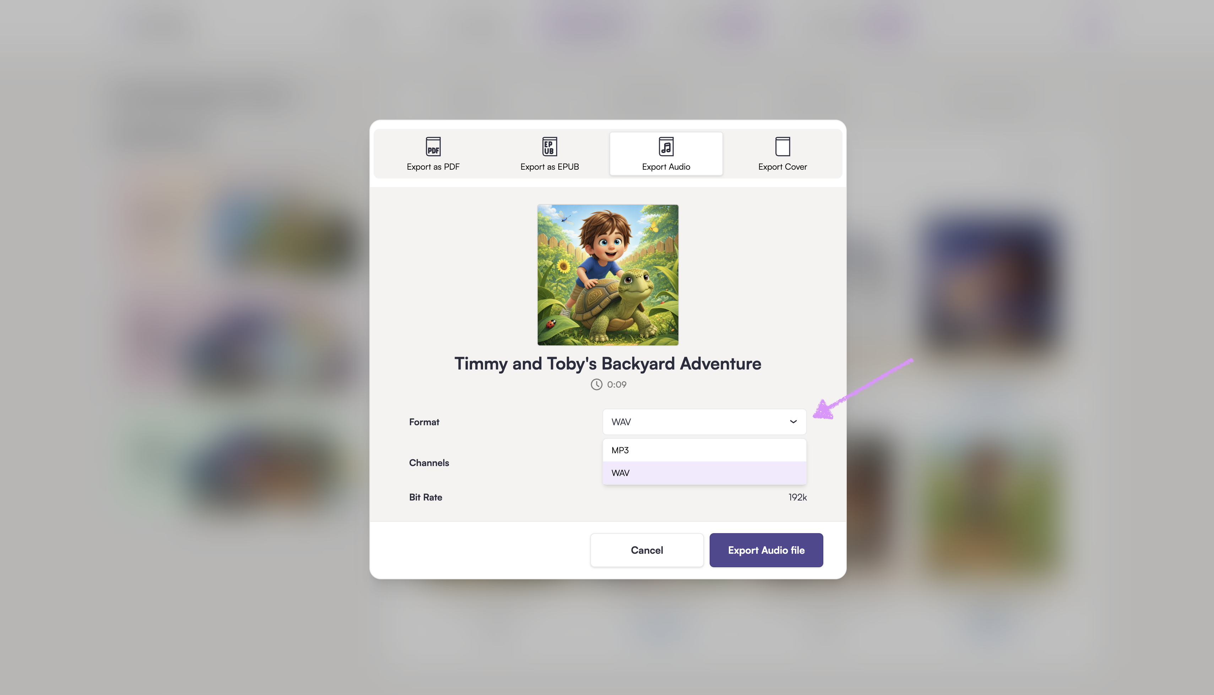Select the Export Audio tab label

click(666, 166)
